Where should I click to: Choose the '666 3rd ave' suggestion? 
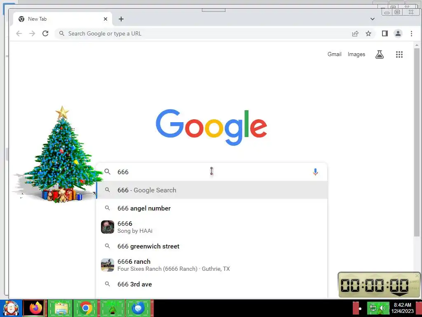pyautogui.click(x=212, y=284)
